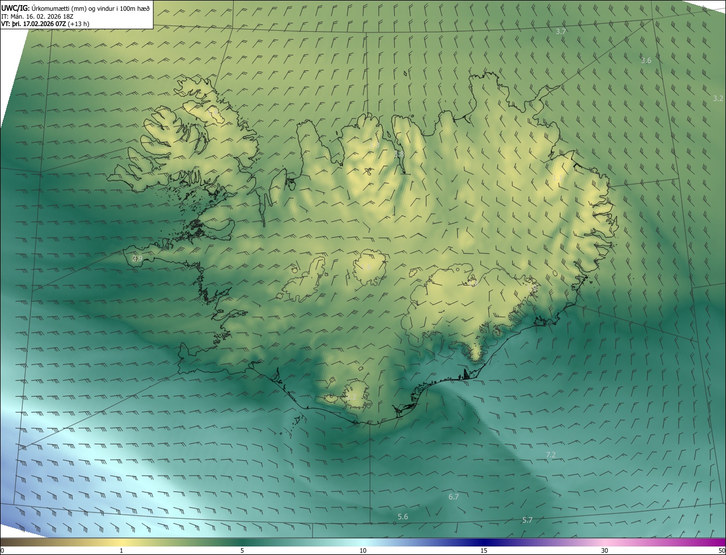Click the valid time line 'VT: Þri. 17.02.2026 07Z (+13 h)'

tap(45, 24)
